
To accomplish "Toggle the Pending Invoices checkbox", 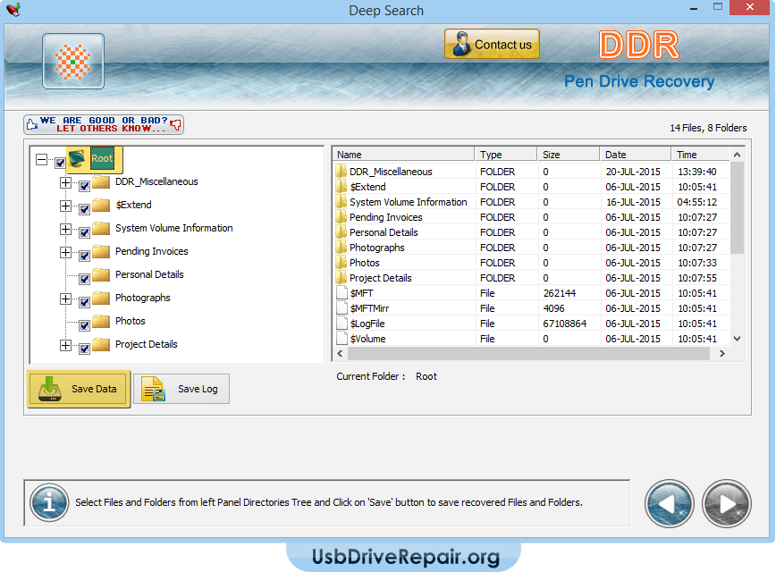I will (x=84, y=256).
